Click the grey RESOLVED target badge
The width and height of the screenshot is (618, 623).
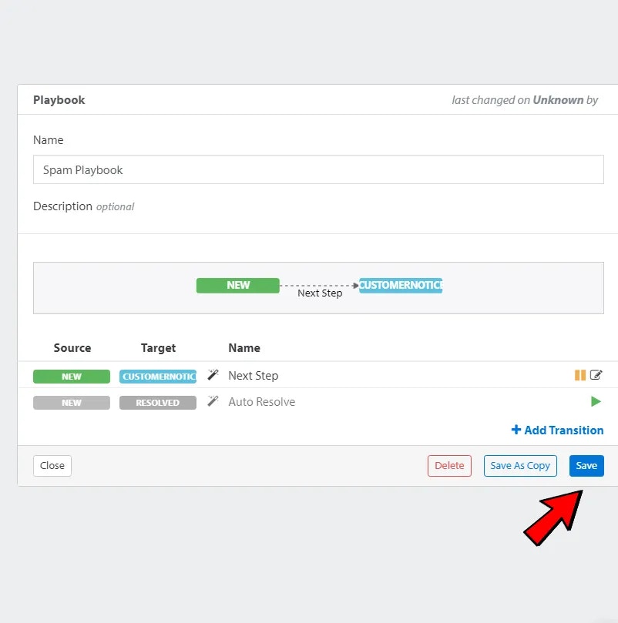(158, 403)
